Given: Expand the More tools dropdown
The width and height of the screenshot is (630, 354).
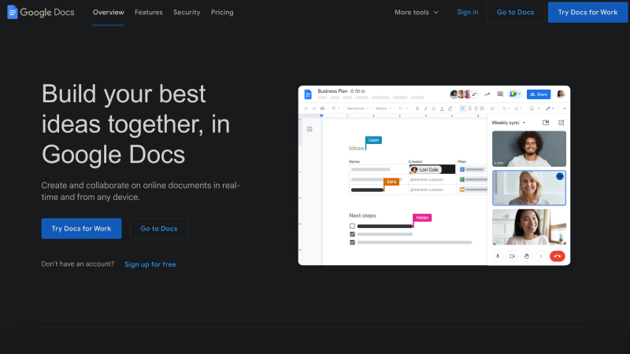Looking at the screenshot, I should [417, 13].
